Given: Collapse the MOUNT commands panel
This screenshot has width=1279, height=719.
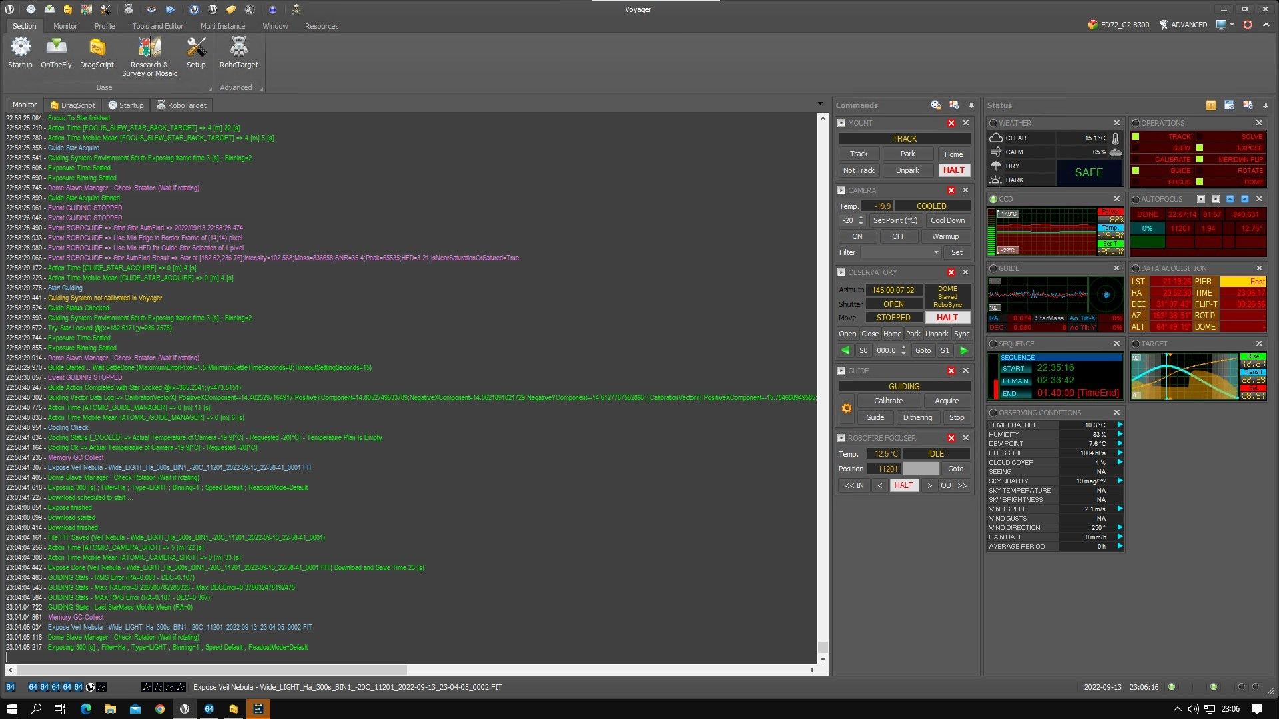Looking at the screenshot, I should [841, 123].
